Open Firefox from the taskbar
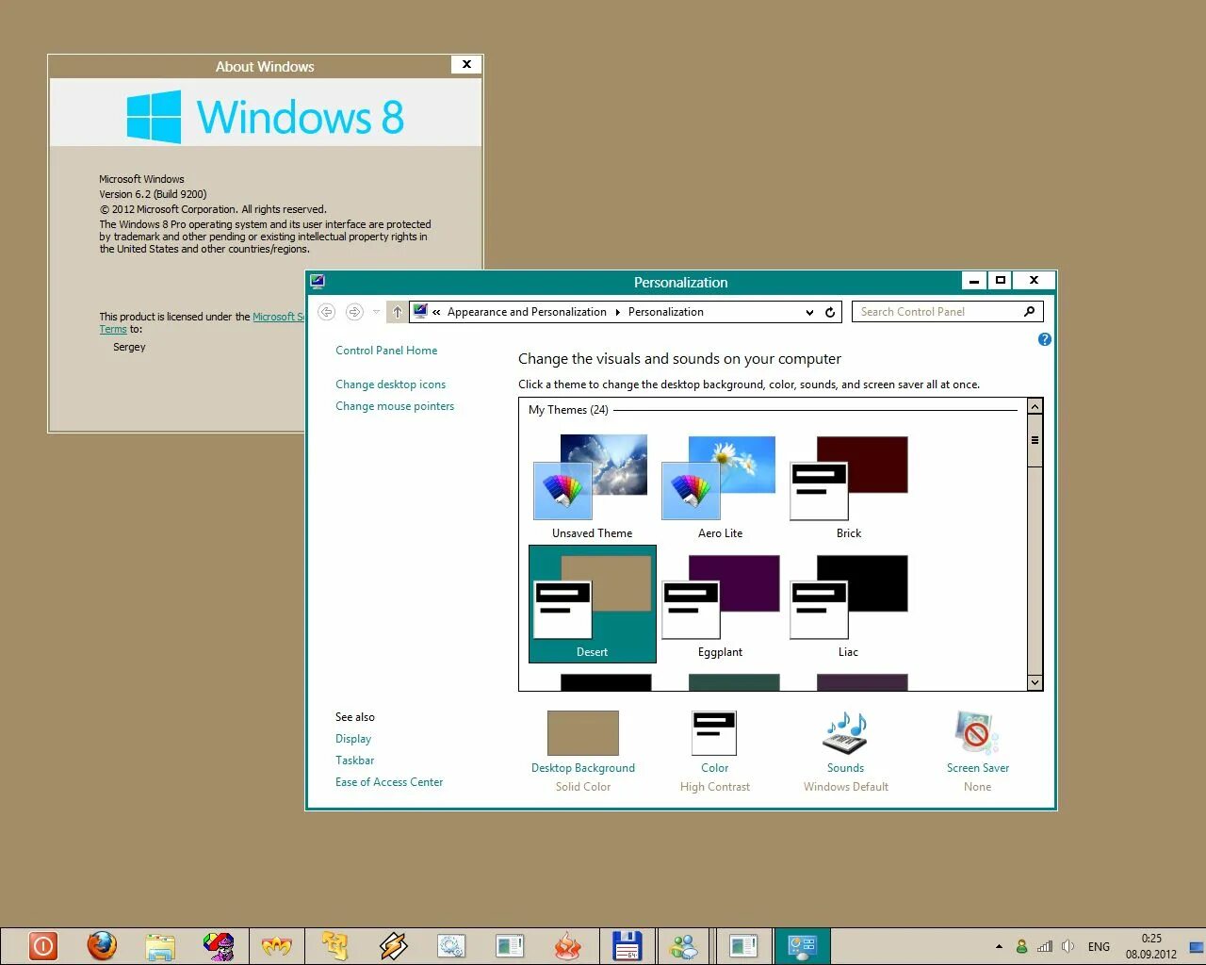The image size is (1206, 965). [x=102, y=945]
